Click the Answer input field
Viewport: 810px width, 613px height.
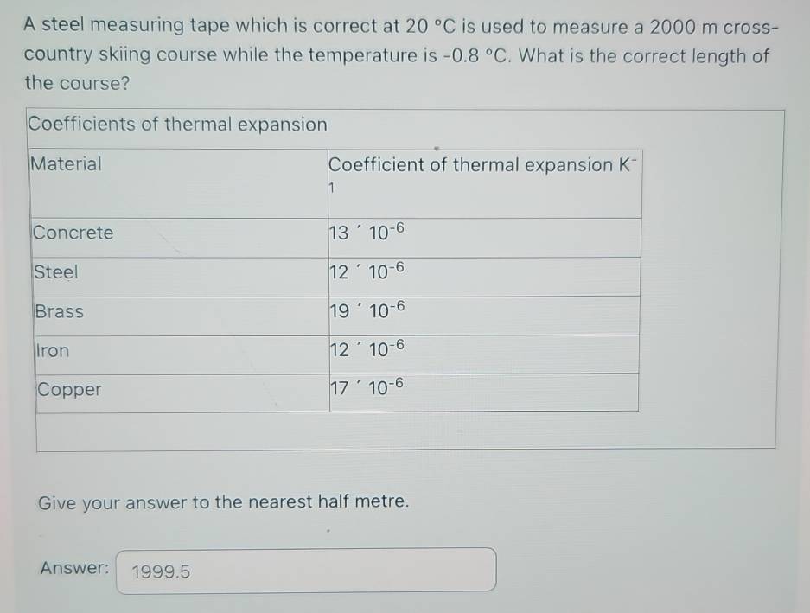click(303, 569)
